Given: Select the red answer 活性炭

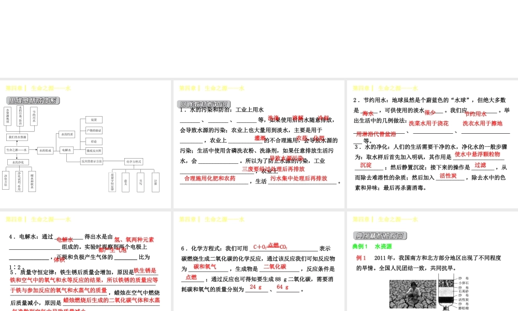Looking at the screenshot, I should tap(448, 176).
